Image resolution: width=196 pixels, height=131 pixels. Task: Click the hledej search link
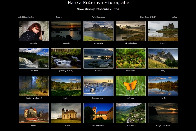coord(59,17)
